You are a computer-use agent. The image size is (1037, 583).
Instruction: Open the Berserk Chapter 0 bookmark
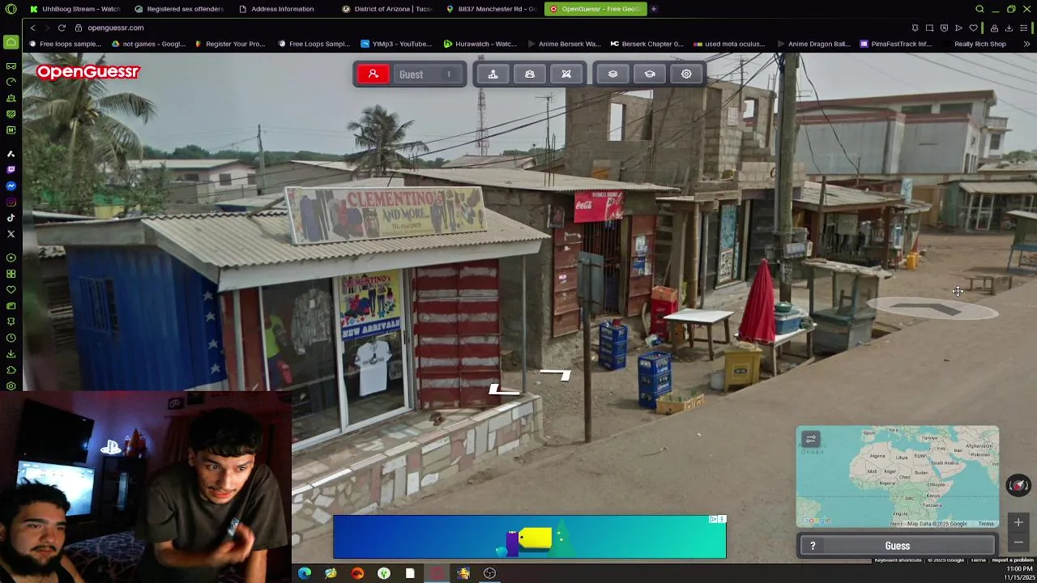click(x=647, y=44)
